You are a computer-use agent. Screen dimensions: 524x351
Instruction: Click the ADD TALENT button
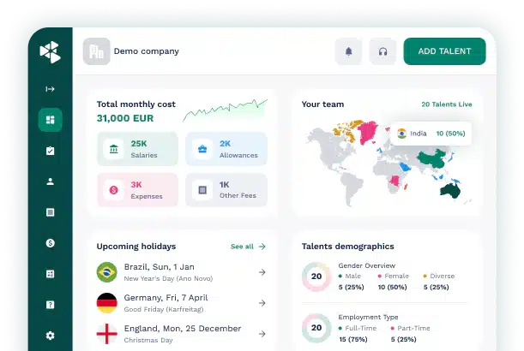pos(445,51)
